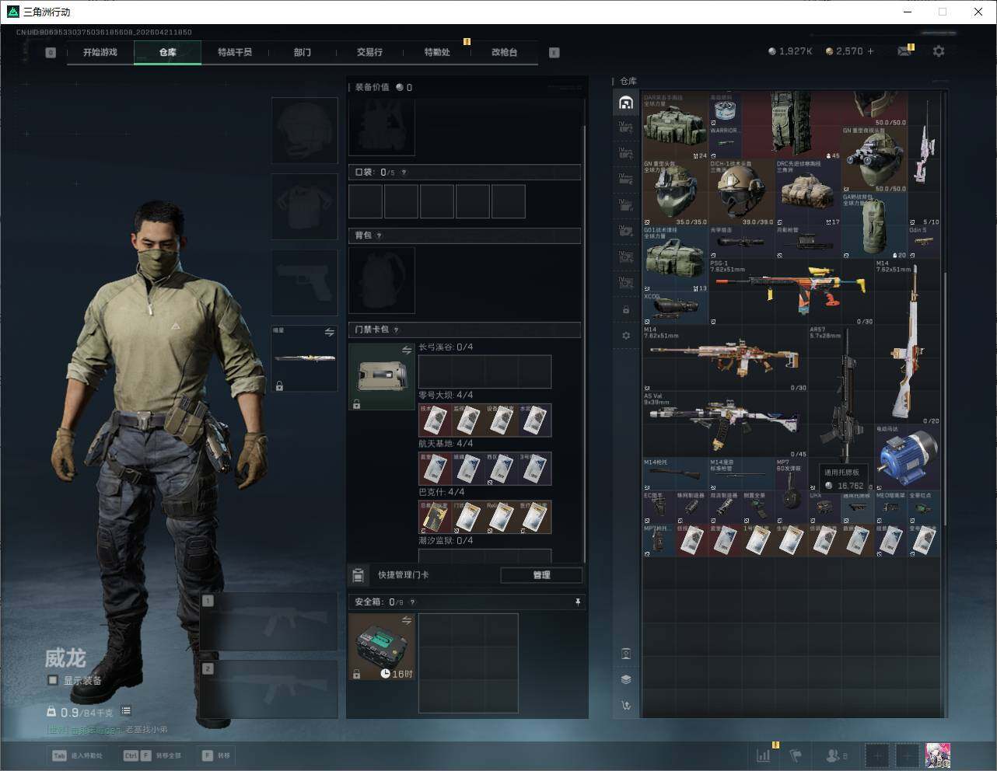Switch to the 开始游戏 tab
The image size is (997, 771).
pos(100,52)
